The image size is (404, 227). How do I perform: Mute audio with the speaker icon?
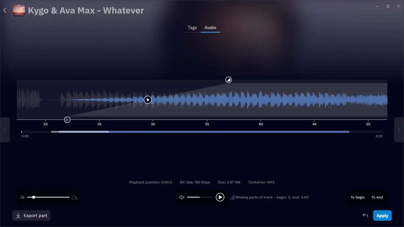click(182, 197)
